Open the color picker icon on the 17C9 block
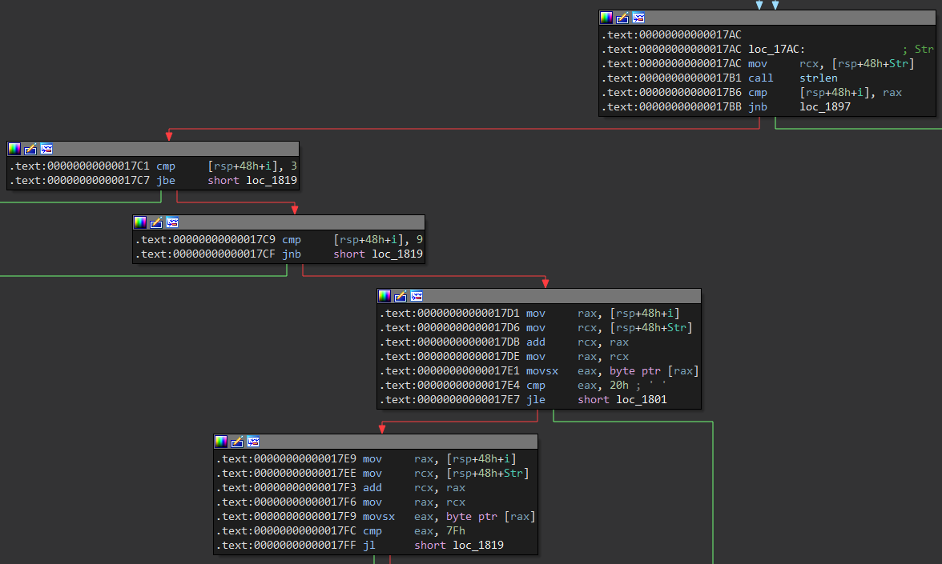942x564 pixels. 140,222
